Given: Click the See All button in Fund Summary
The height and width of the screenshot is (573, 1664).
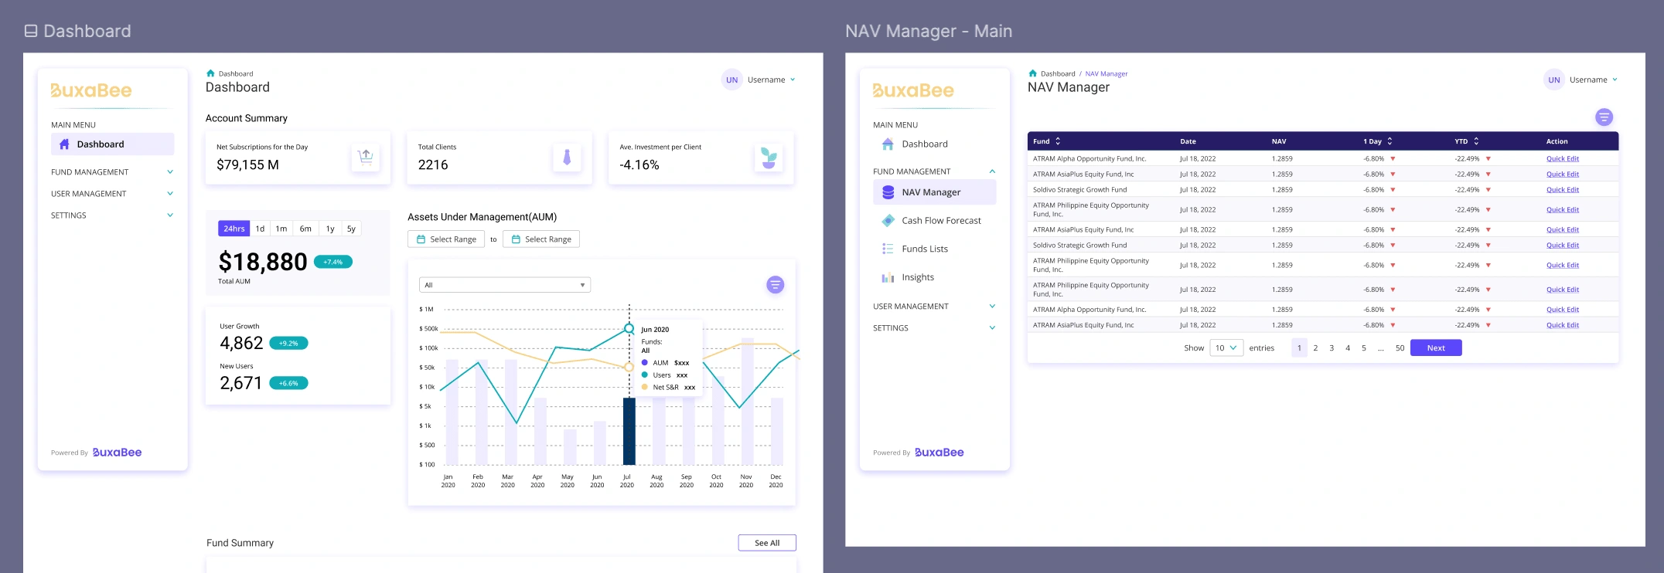Looking at the screenshot, I should (767, 543).
